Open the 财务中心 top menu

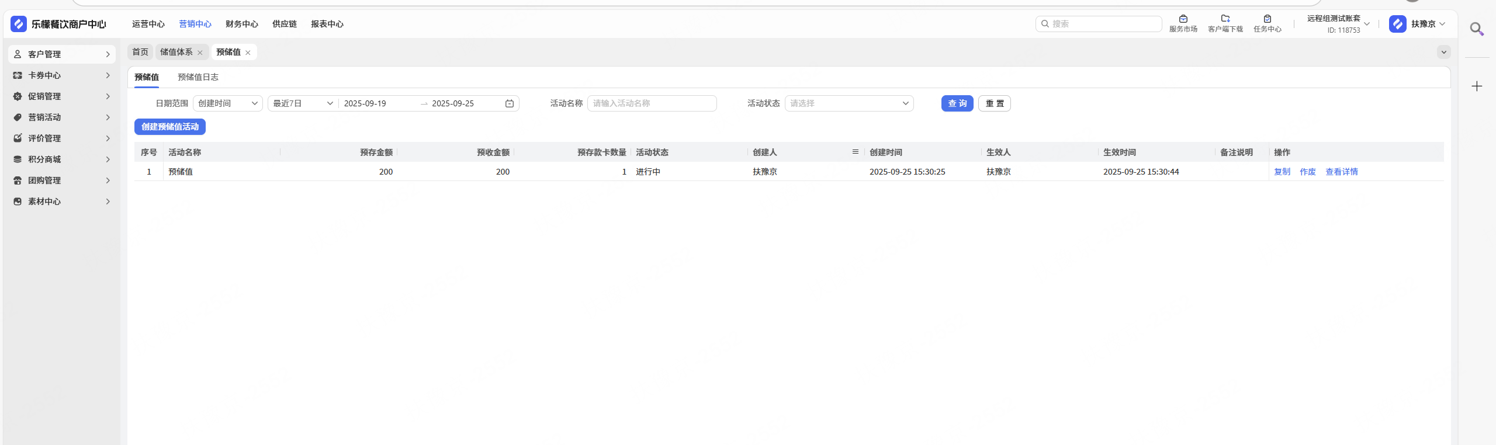[x=242, y=24]
